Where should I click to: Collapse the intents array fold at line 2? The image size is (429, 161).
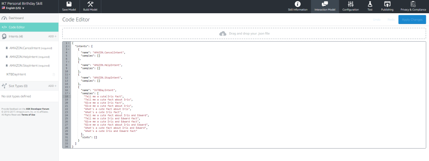click(69, 46)
